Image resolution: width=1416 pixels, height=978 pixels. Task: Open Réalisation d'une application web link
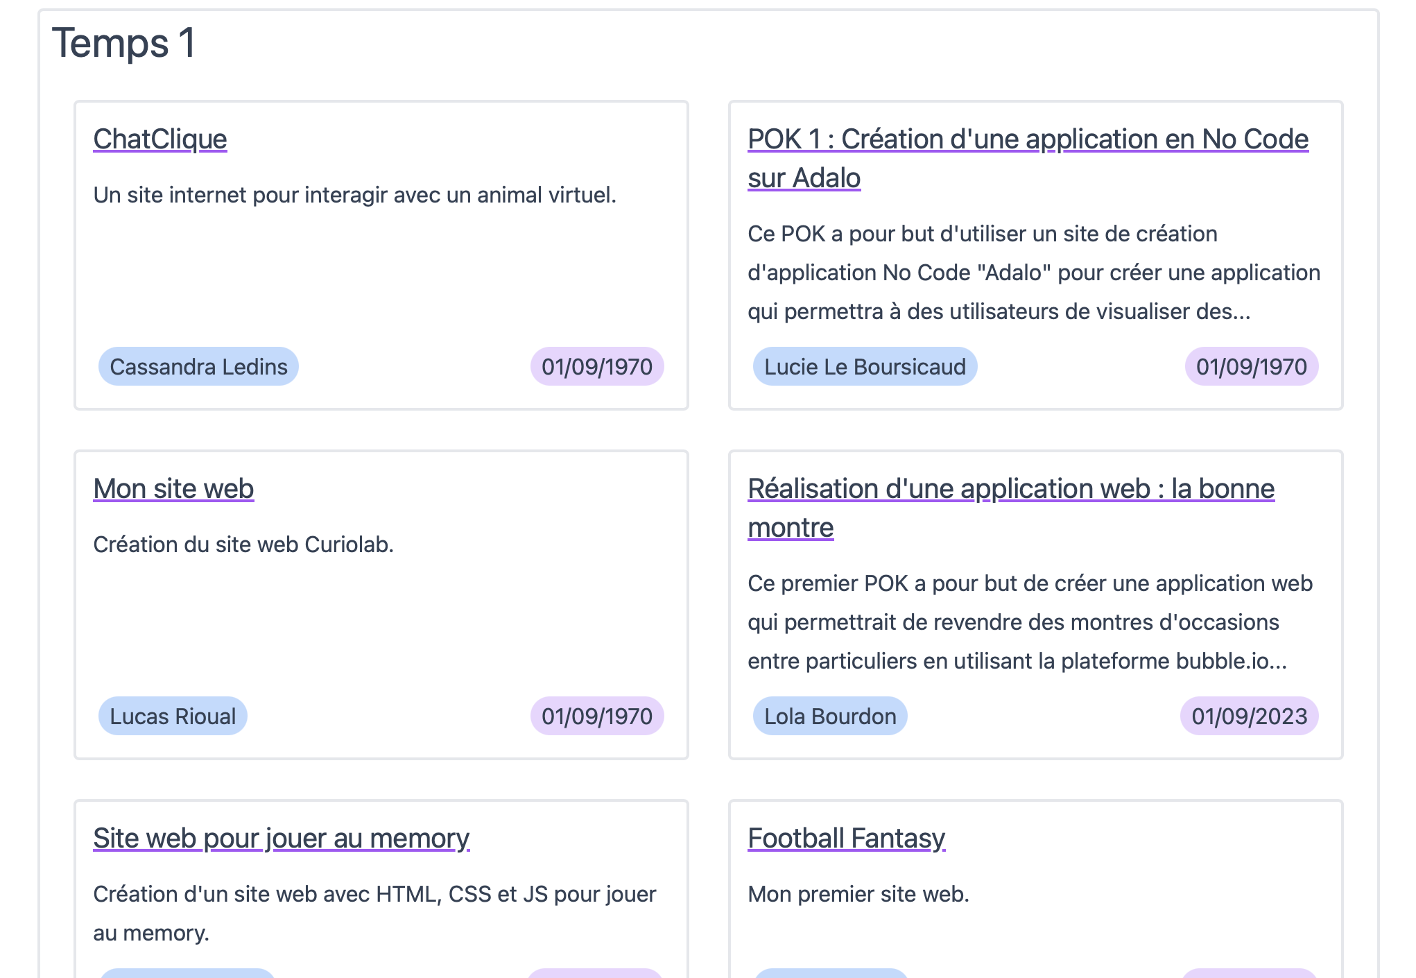coord(1010,489)
